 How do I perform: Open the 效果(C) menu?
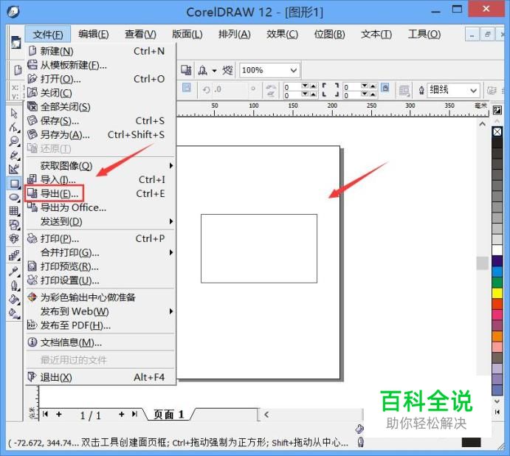[x=282, y=34]
